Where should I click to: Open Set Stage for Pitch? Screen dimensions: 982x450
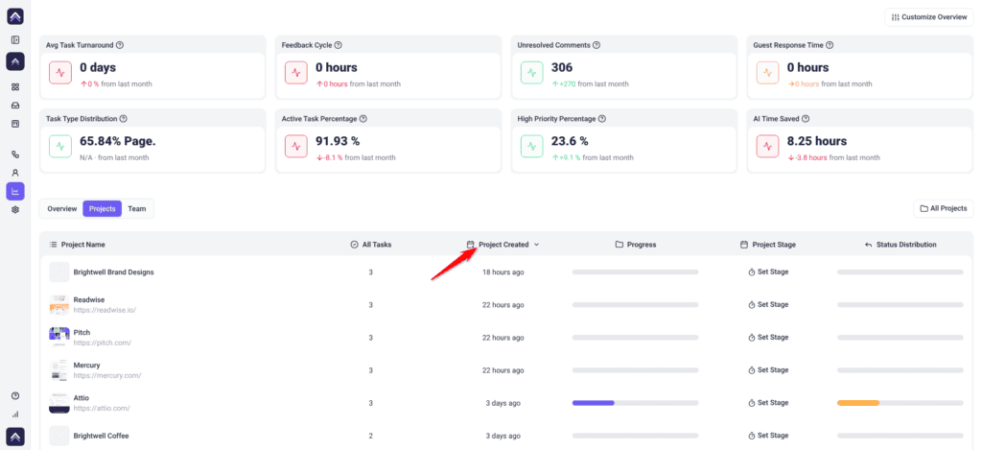768,337
